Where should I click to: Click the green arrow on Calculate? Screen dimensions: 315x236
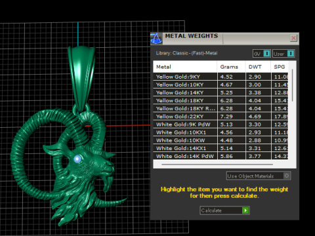[x=245, y=210]
